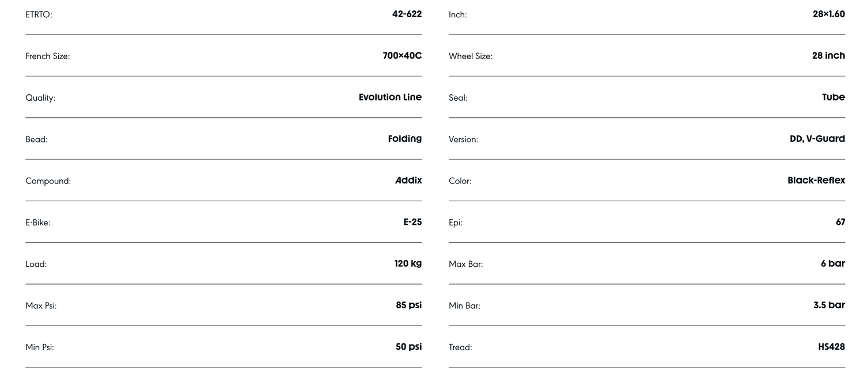Select the Tube seal value

[x=833, y=97]
